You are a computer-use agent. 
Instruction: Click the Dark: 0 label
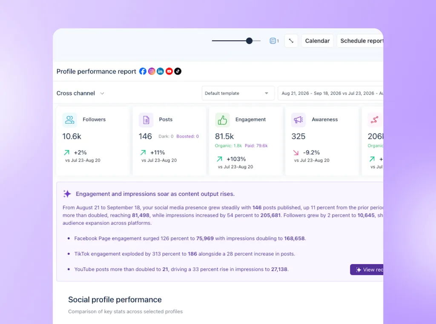click(x=166, y=136)
